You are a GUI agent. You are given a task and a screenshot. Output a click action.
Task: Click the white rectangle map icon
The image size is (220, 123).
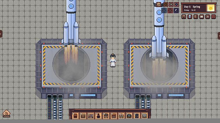click(202, 17)
